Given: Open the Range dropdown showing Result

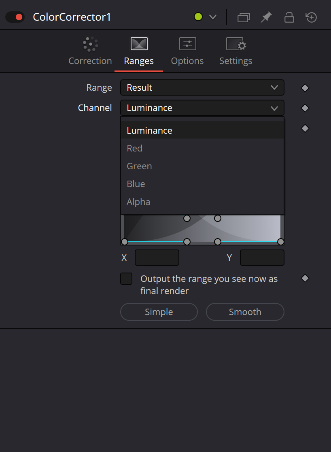Looking at the screenshot, I should coord(202,87).
